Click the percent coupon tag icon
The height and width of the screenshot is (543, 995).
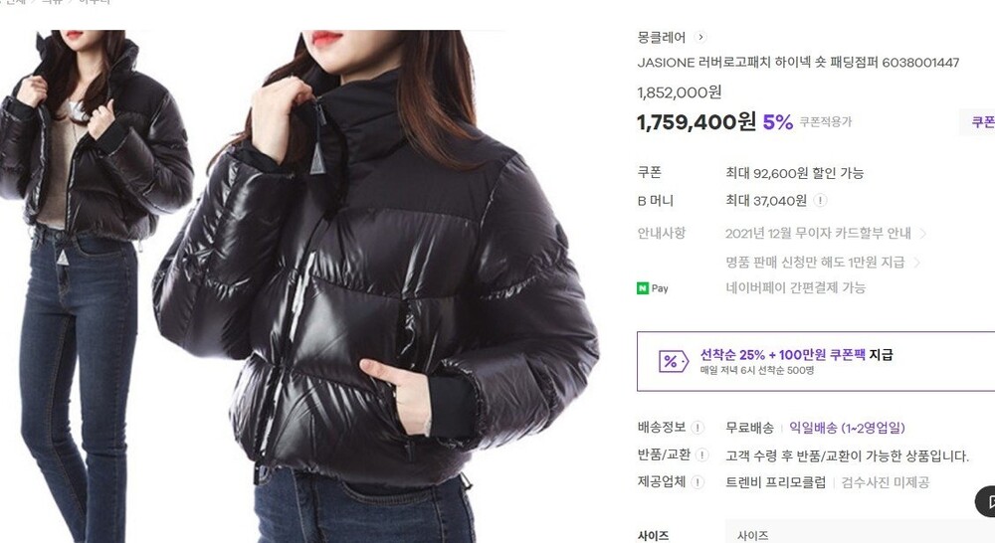(673, 361)
